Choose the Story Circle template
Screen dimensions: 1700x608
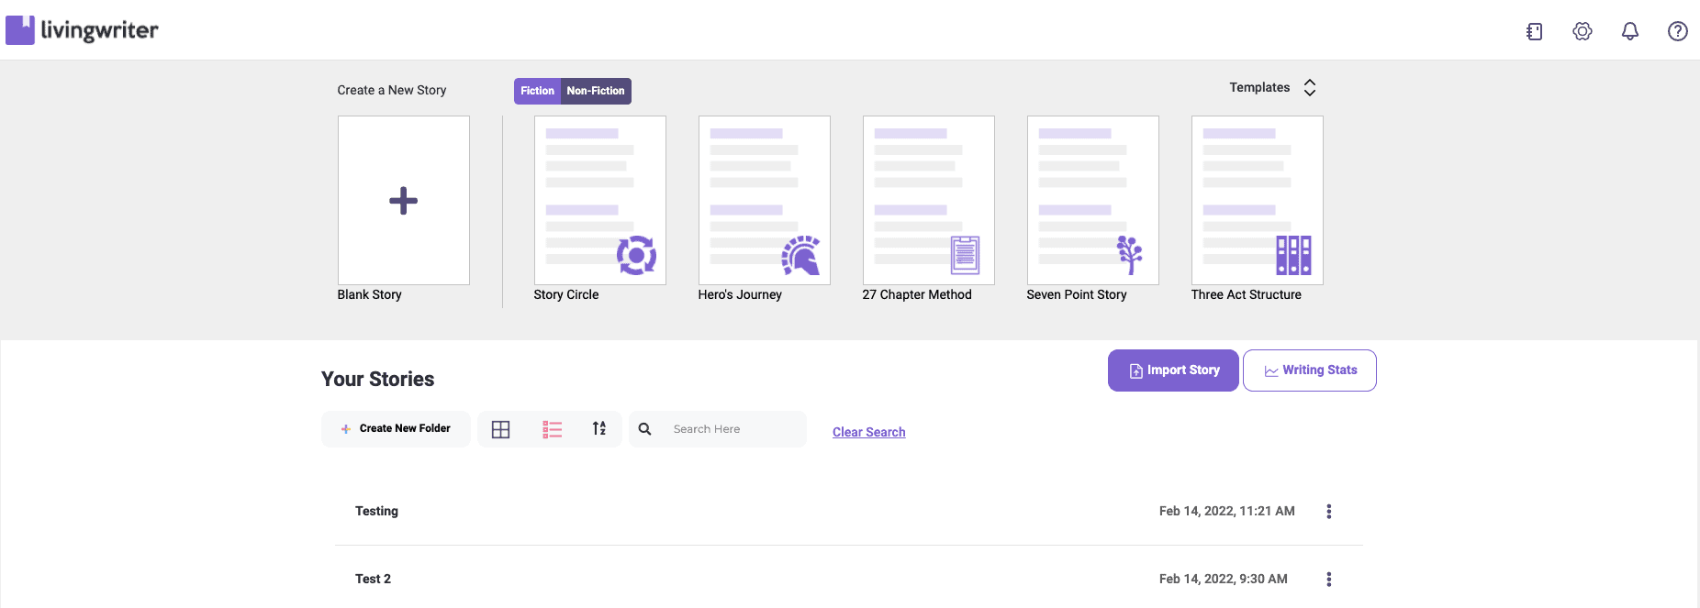coord(600,200)
